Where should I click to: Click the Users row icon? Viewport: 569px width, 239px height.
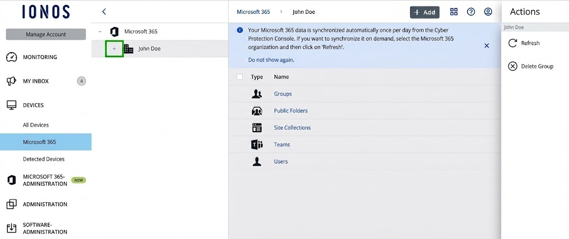click(257, 161)
